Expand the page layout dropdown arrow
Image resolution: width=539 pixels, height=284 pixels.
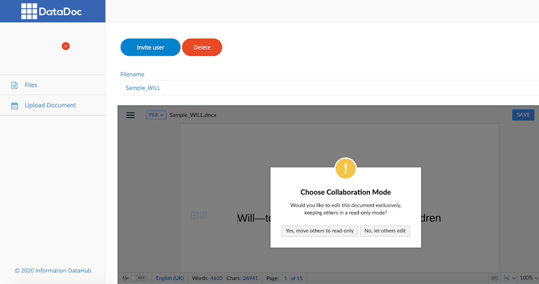click(514, 278)
